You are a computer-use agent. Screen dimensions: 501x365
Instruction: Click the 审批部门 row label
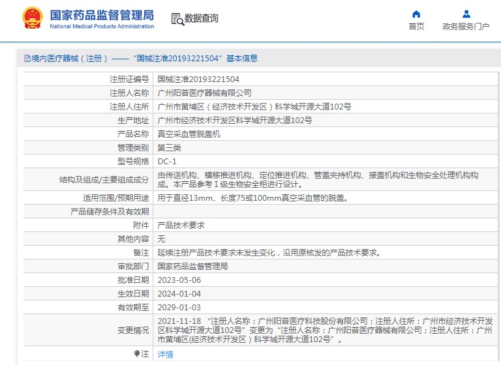[x=133, y=267]
